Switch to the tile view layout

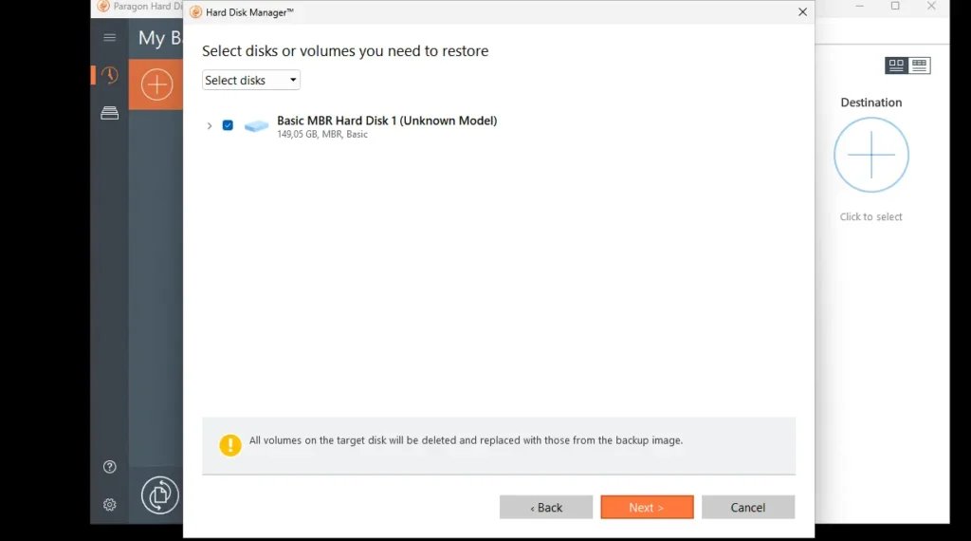coord(896,65)
